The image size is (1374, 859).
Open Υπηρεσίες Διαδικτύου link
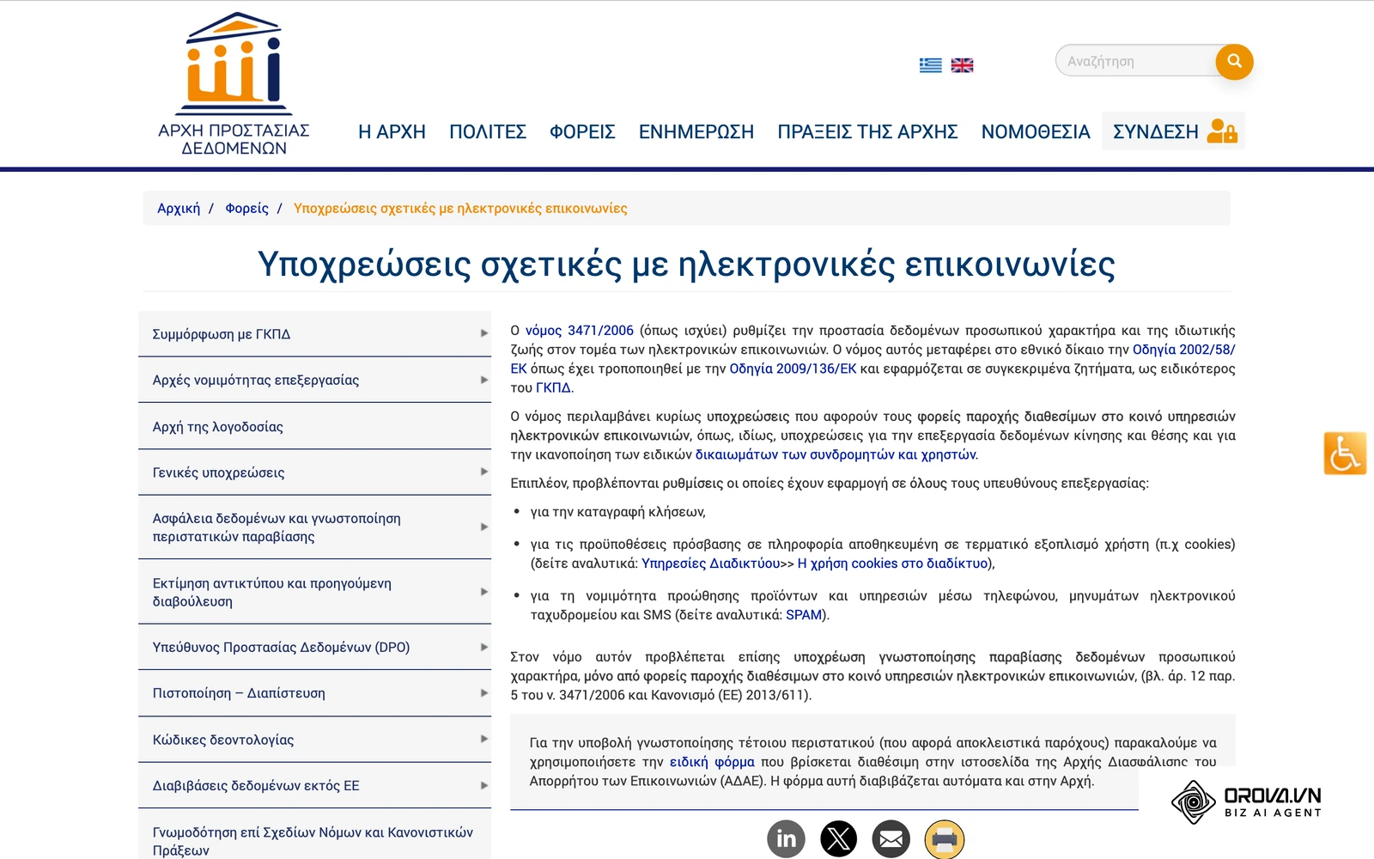tap(710, 564)
